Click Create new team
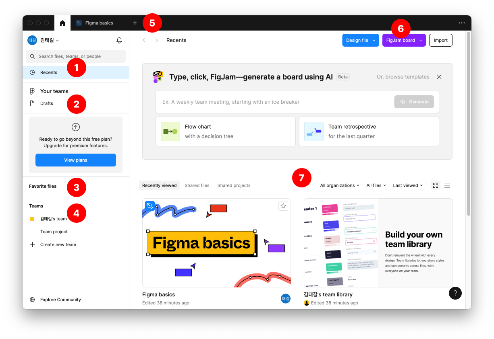This screenshot has height=339, width=494. [58, 244]
